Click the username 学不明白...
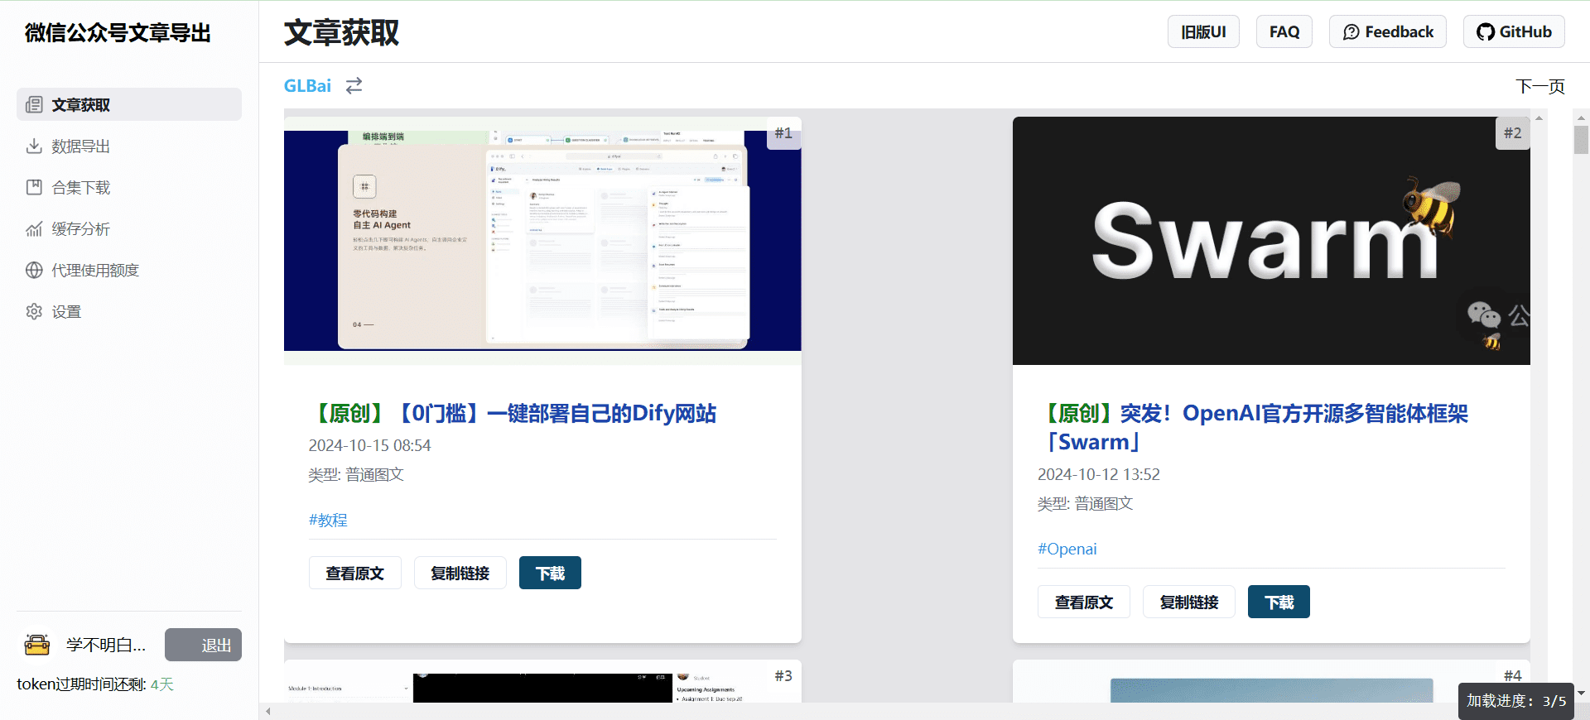 coord(106,645)
